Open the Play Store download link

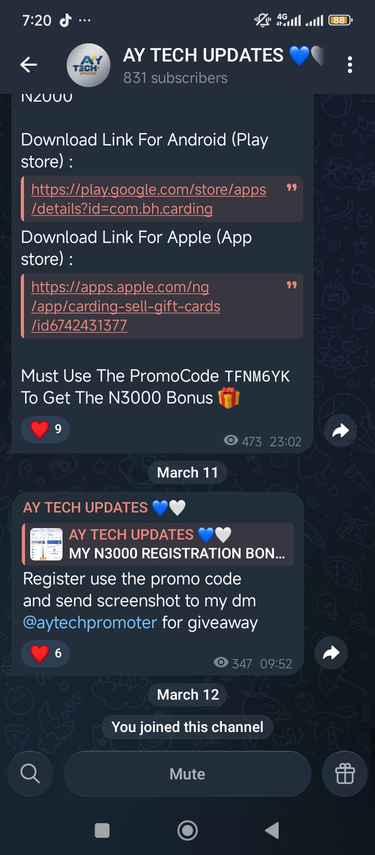(x=148, y=199)
